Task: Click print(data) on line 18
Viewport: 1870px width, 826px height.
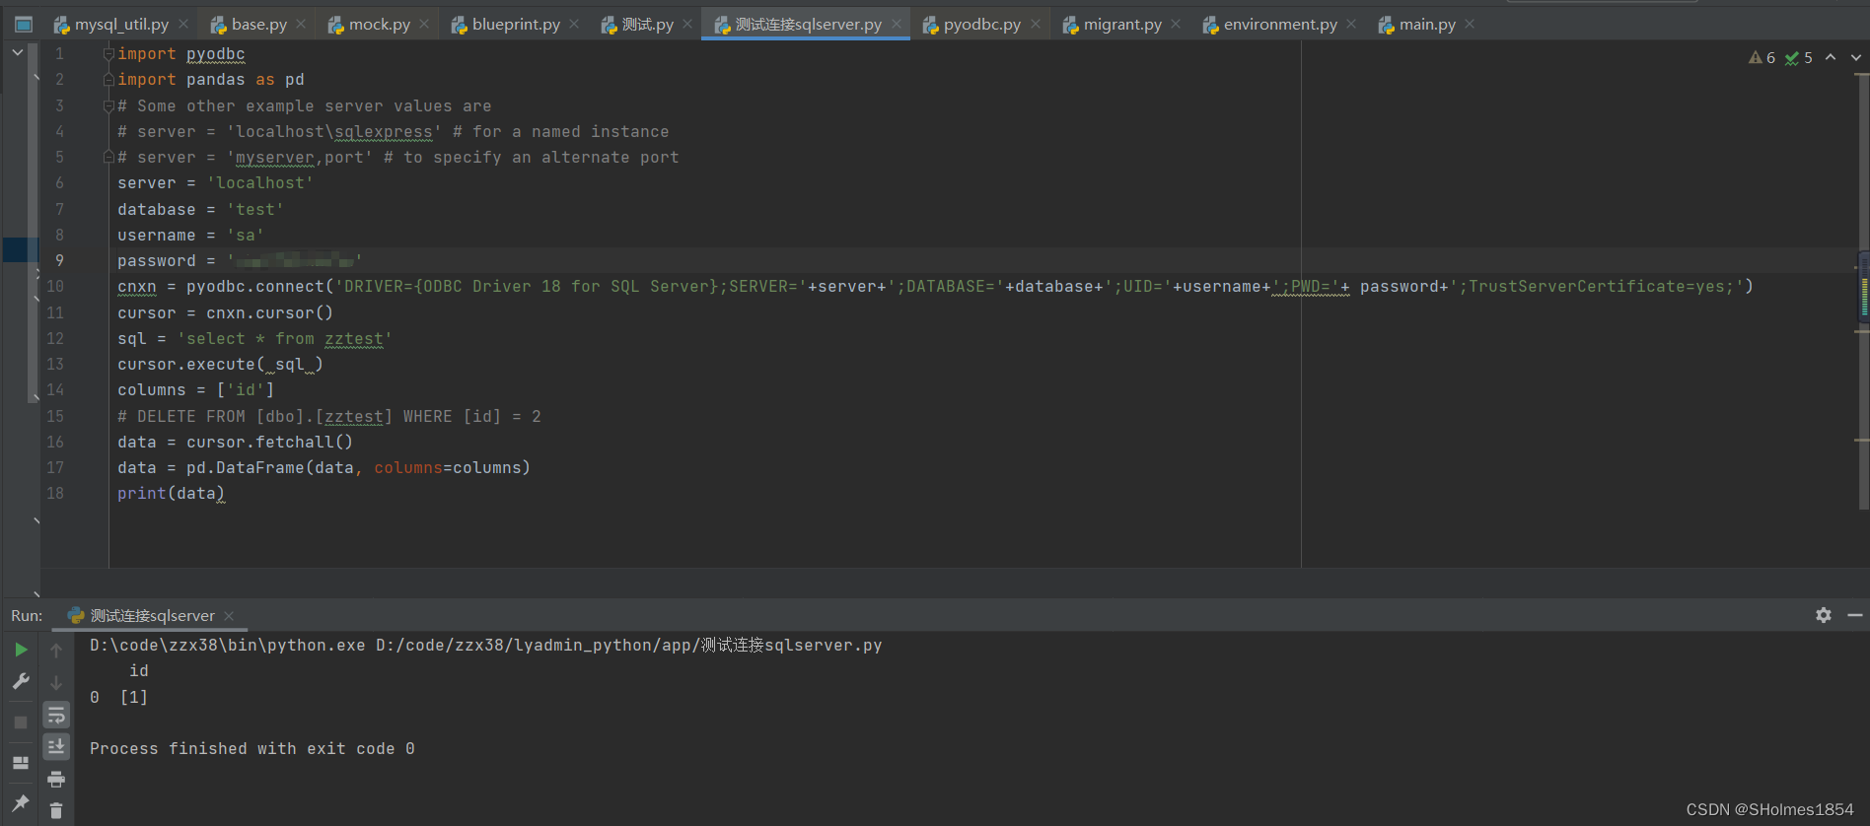Action: pos(171,494)
